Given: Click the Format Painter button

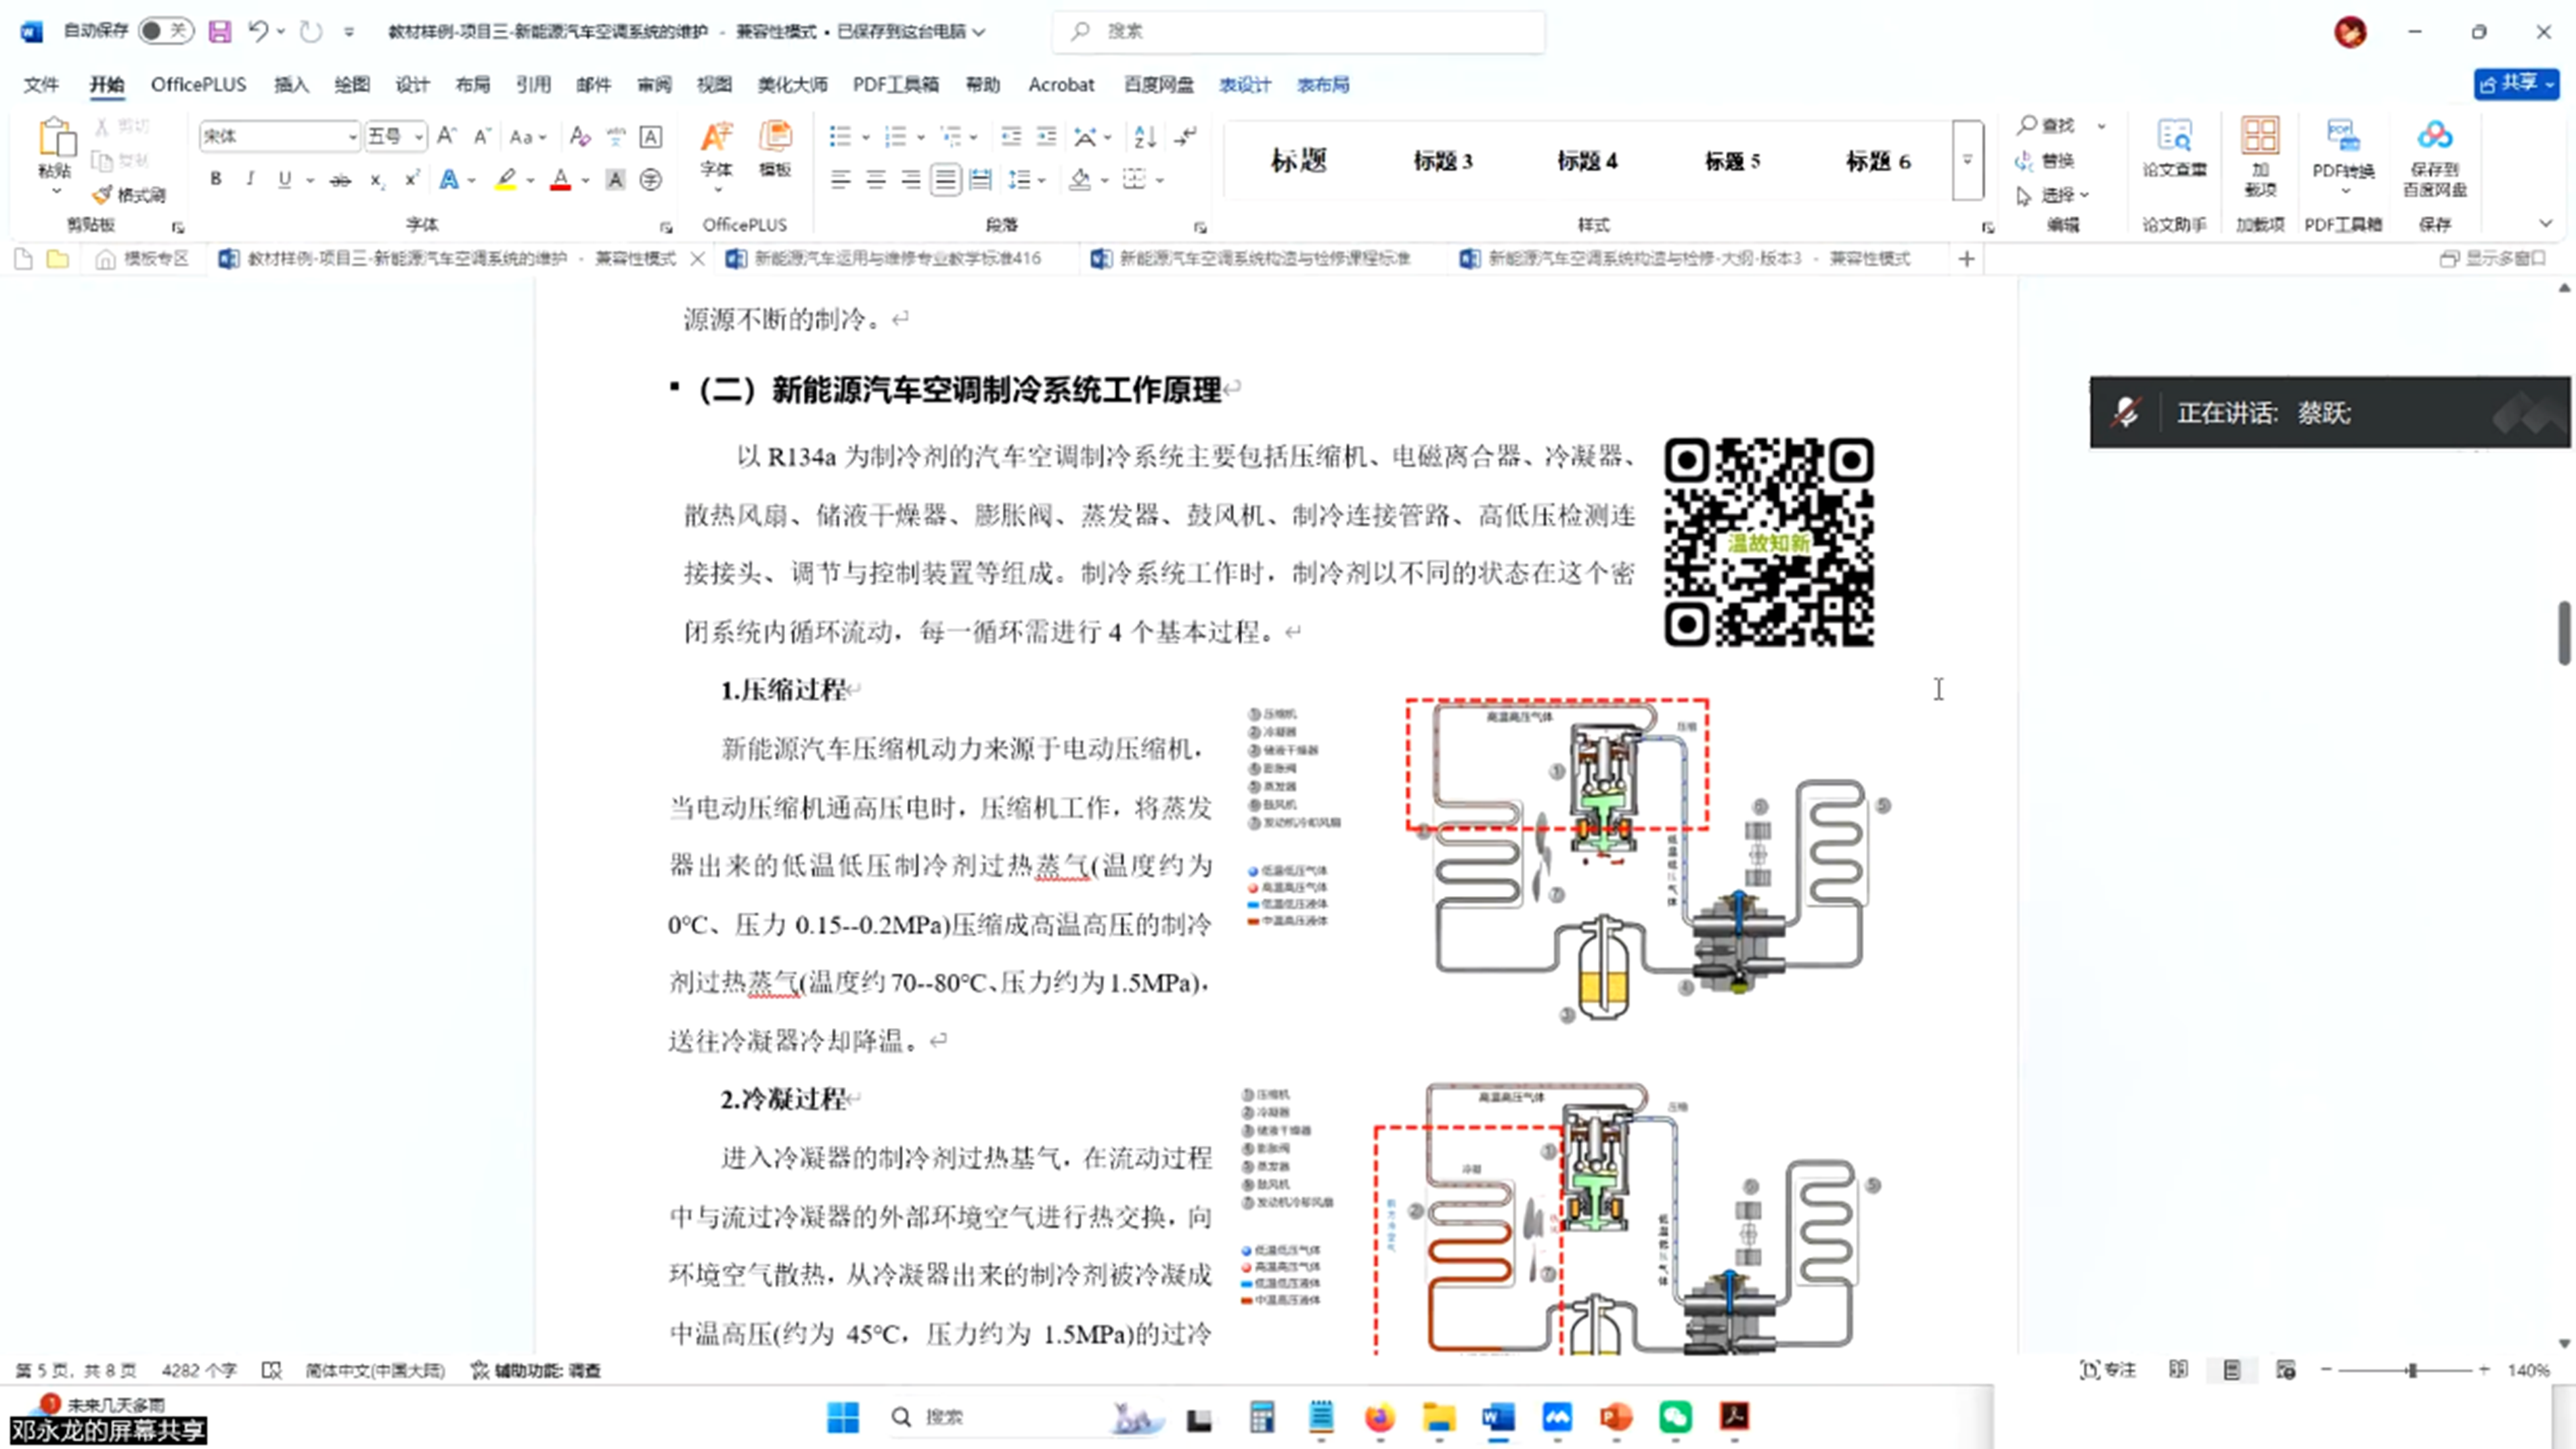Looking at the screenshot, I should (x=129, y=194).
